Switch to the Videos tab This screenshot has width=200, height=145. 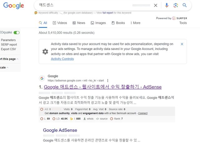pyautogui.click(x=60, y=23)
